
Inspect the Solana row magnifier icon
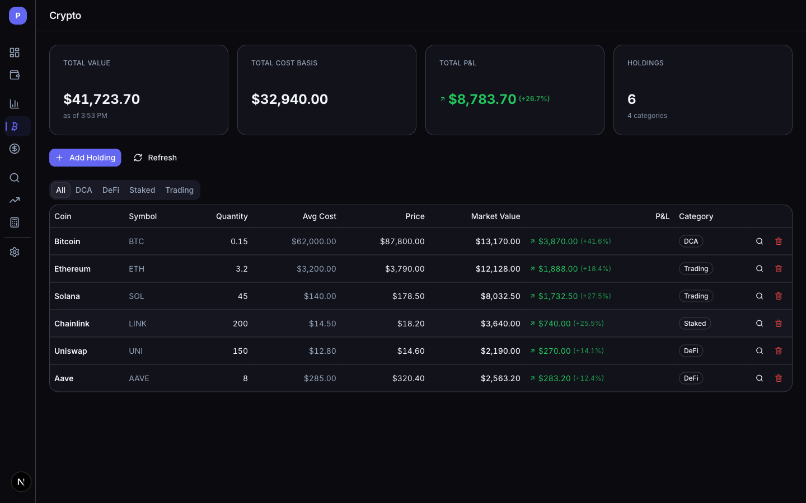[x=760, y=296]
